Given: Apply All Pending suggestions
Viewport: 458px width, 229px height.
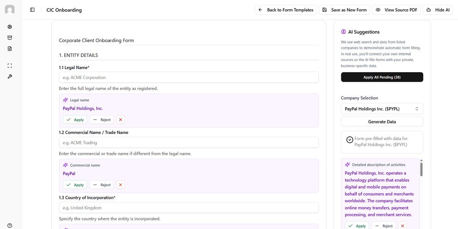Looking at the screenshot, I should point(382,77).
